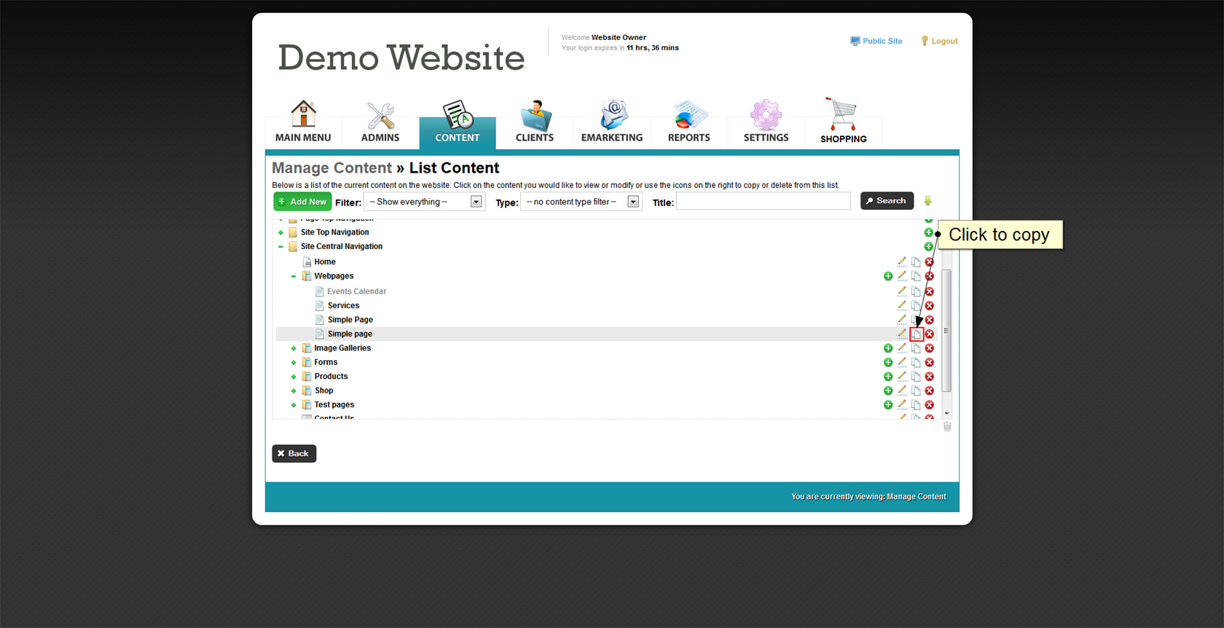Image resolution: width=1224 pixels, height=628 pixels.
Task: Click delete icon on the Shop row
Action: point(929,390)
